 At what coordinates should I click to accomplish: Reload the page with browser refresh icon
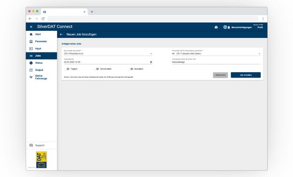tap(43, 19)
